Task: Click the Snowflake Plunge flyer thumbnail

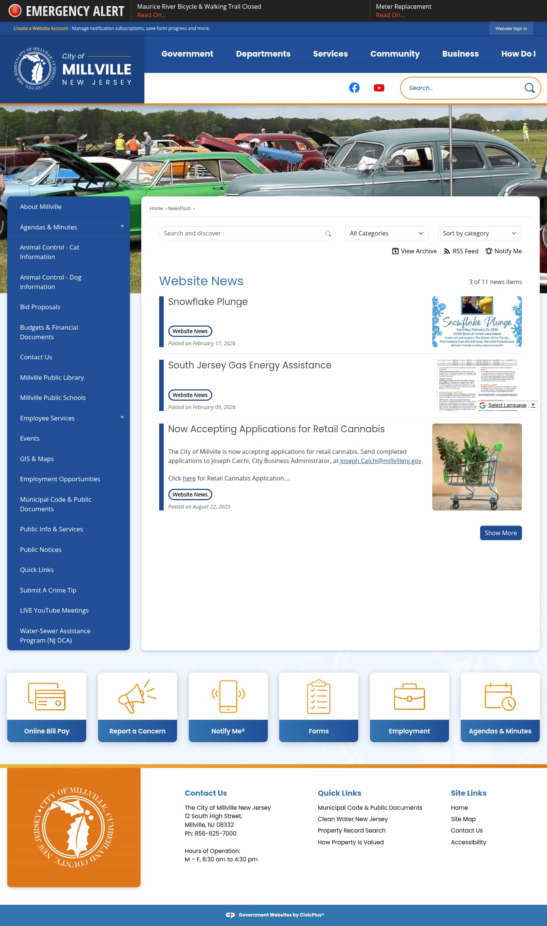Action: pos(477,322)
